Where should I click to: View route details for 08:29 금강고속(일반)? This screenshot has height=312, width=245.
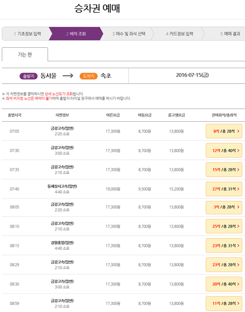[62, 262]
